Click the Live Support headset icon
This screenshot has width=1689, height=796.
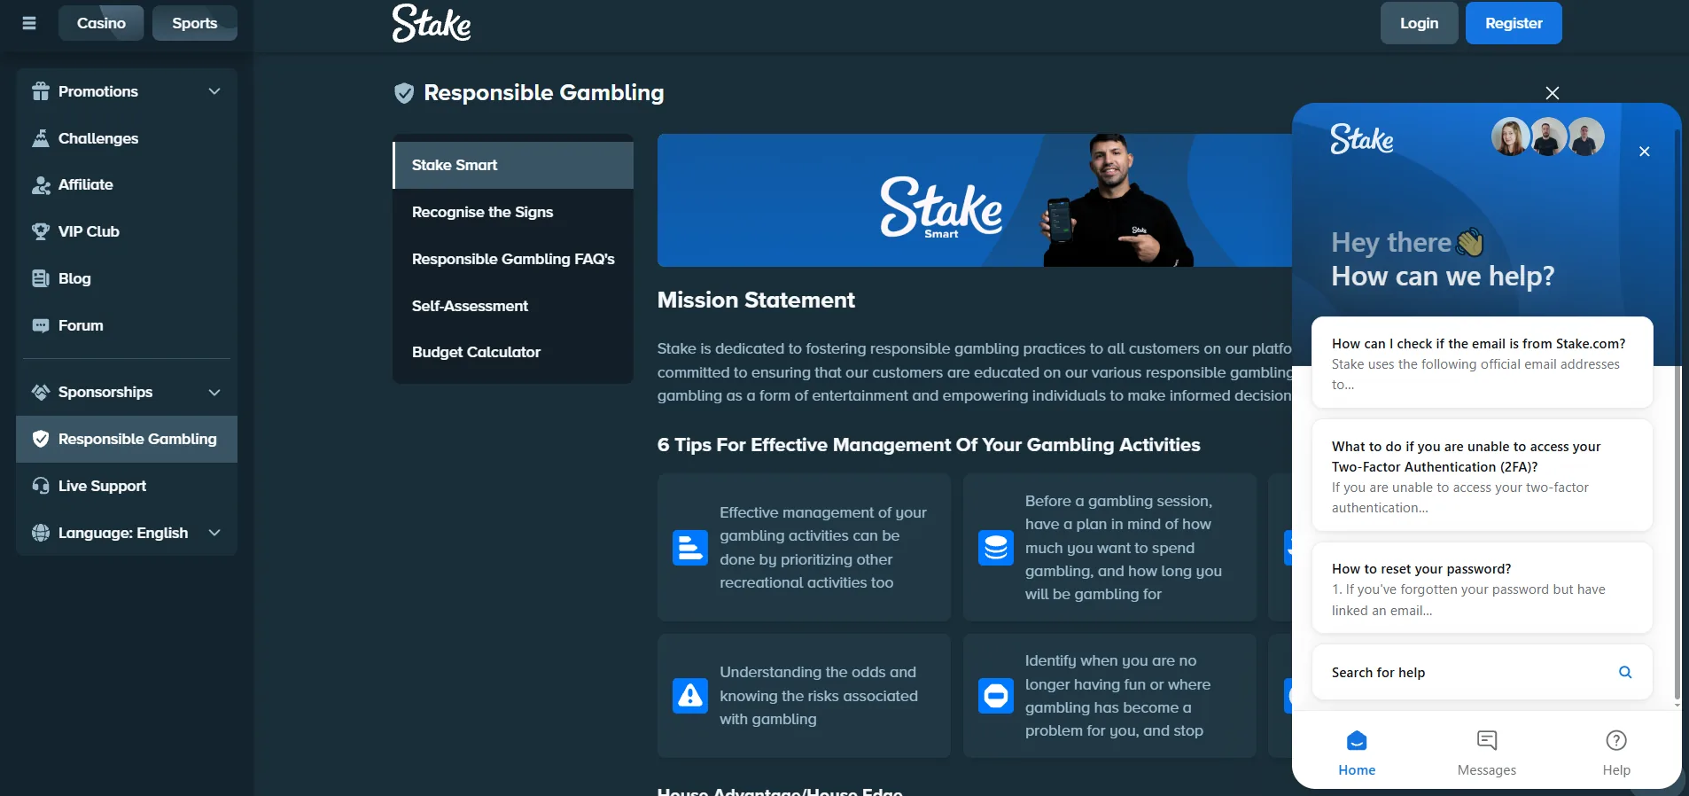click(41, 486)
